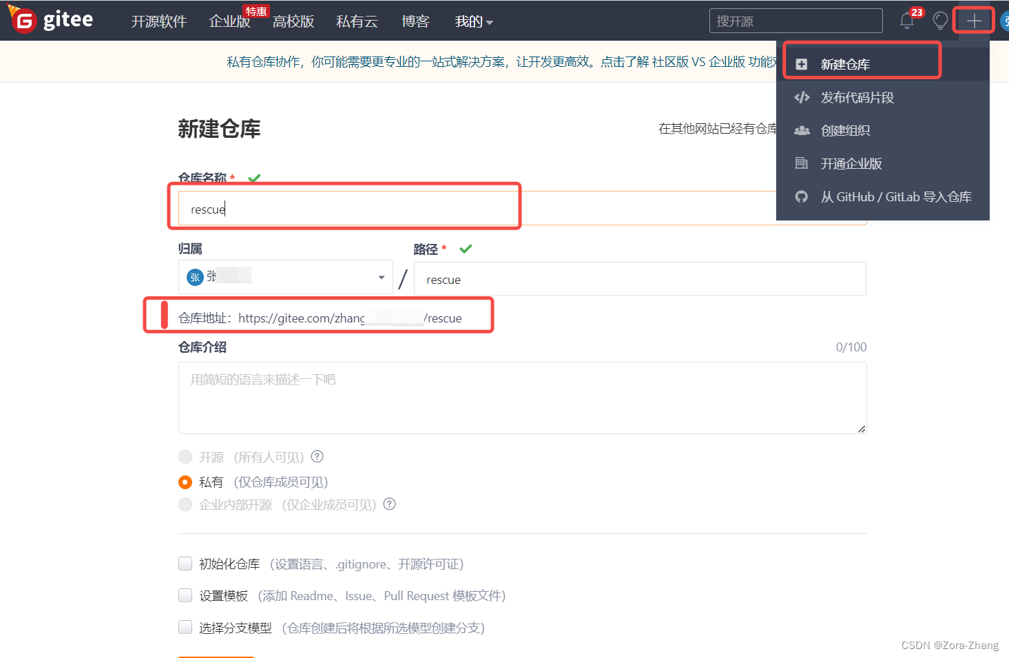Click the GitHub icon beside 导入仓库

point(802,196)
